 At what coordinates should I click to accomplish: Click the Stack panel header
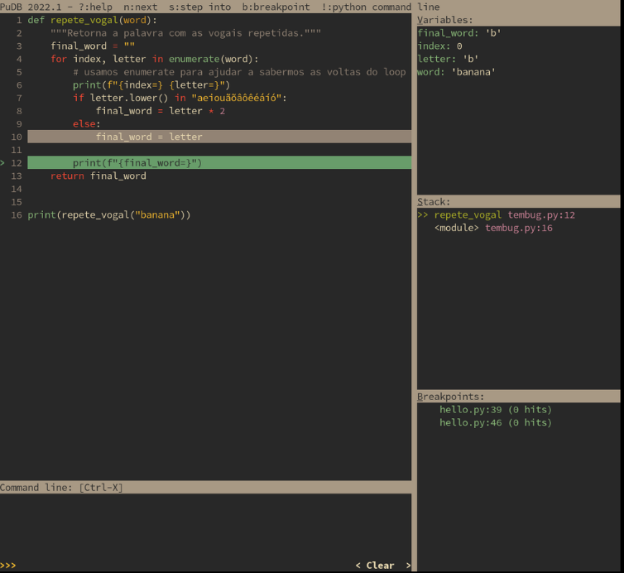click(x=434, y=201)
